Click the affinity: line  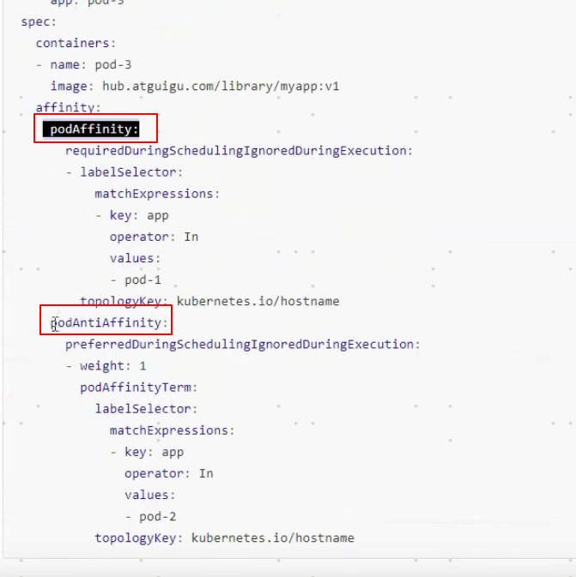(x=68, y=107)
